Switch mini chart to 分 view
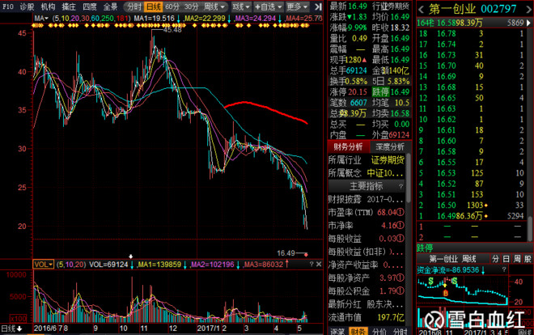The height and width of the screenshot is (335, 534). (x=495, y=259)
